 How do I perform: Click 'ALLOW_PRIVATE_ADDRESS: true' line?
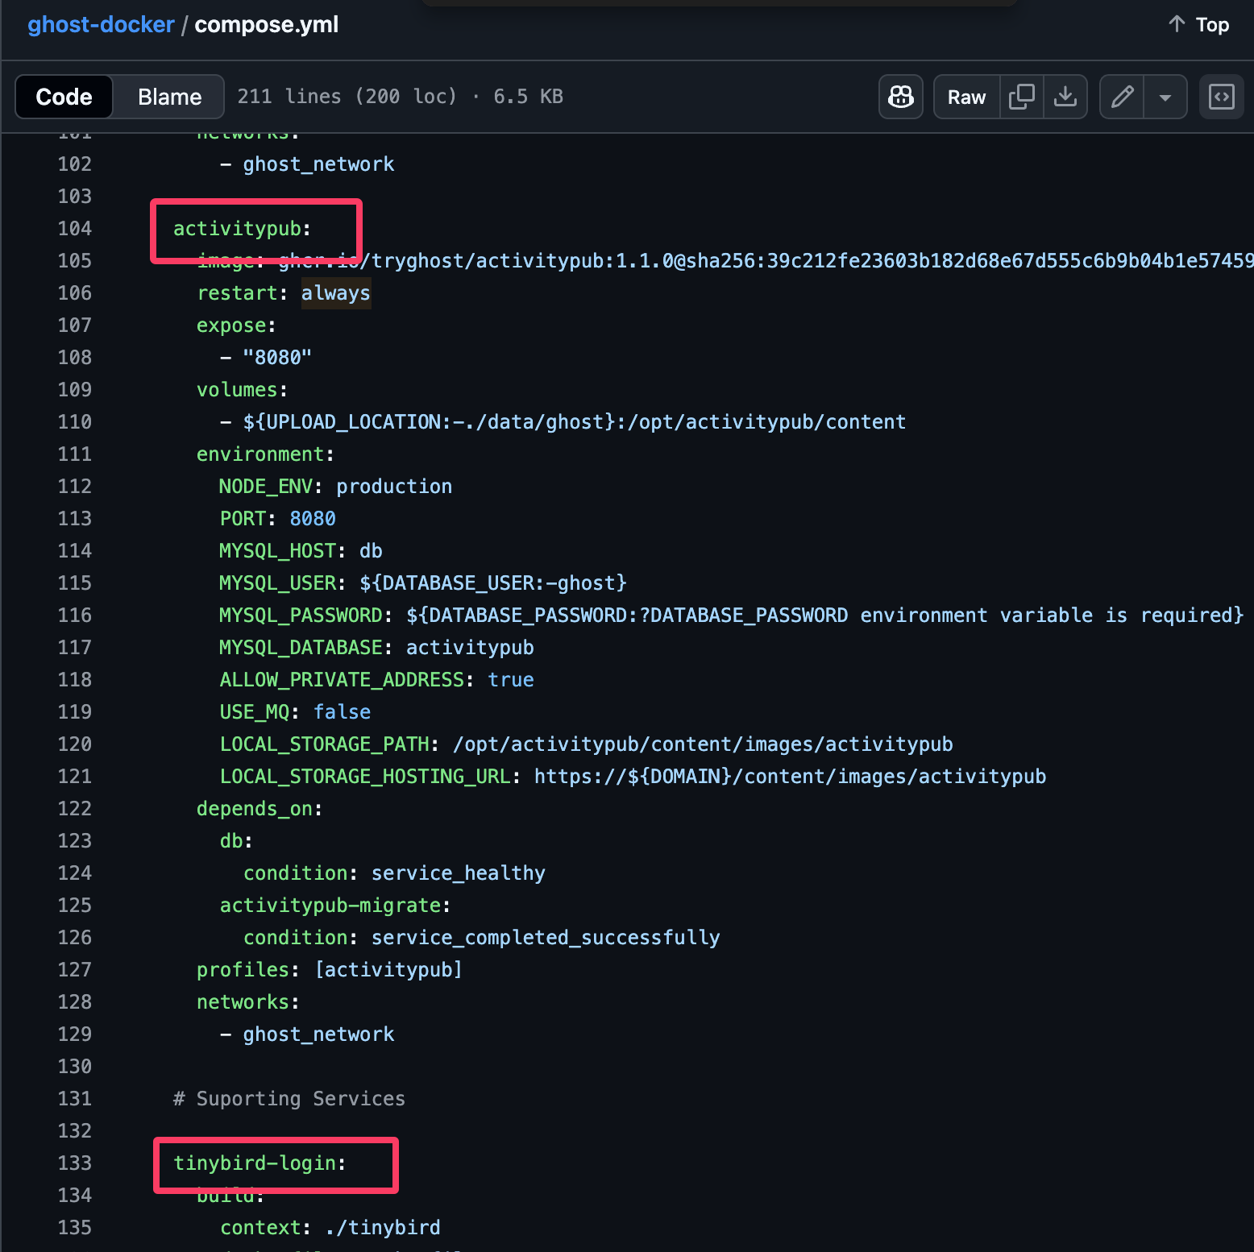point(376,680)
